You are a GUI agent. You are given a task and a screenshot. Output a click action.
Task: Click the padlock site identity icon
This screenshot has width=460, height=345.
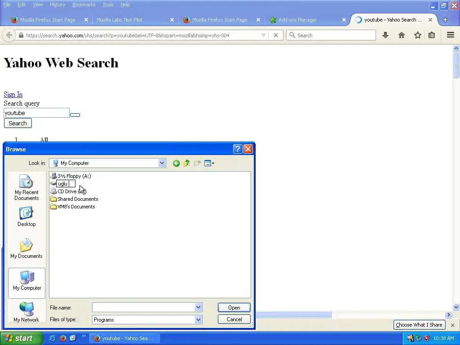pos(21,35)
